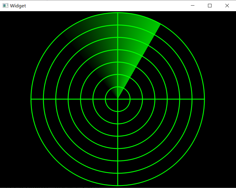Viewport: 236px width, 188px height.
Task: Close the Widget window
Action: tap(227, 6)
